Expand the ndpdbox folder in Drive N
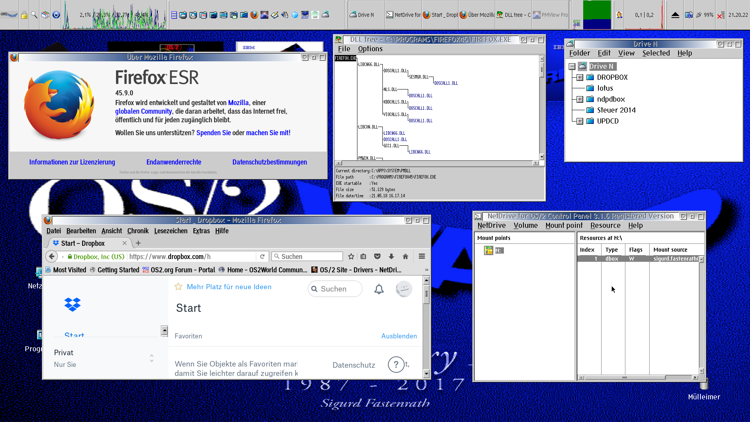 [580, 99]
